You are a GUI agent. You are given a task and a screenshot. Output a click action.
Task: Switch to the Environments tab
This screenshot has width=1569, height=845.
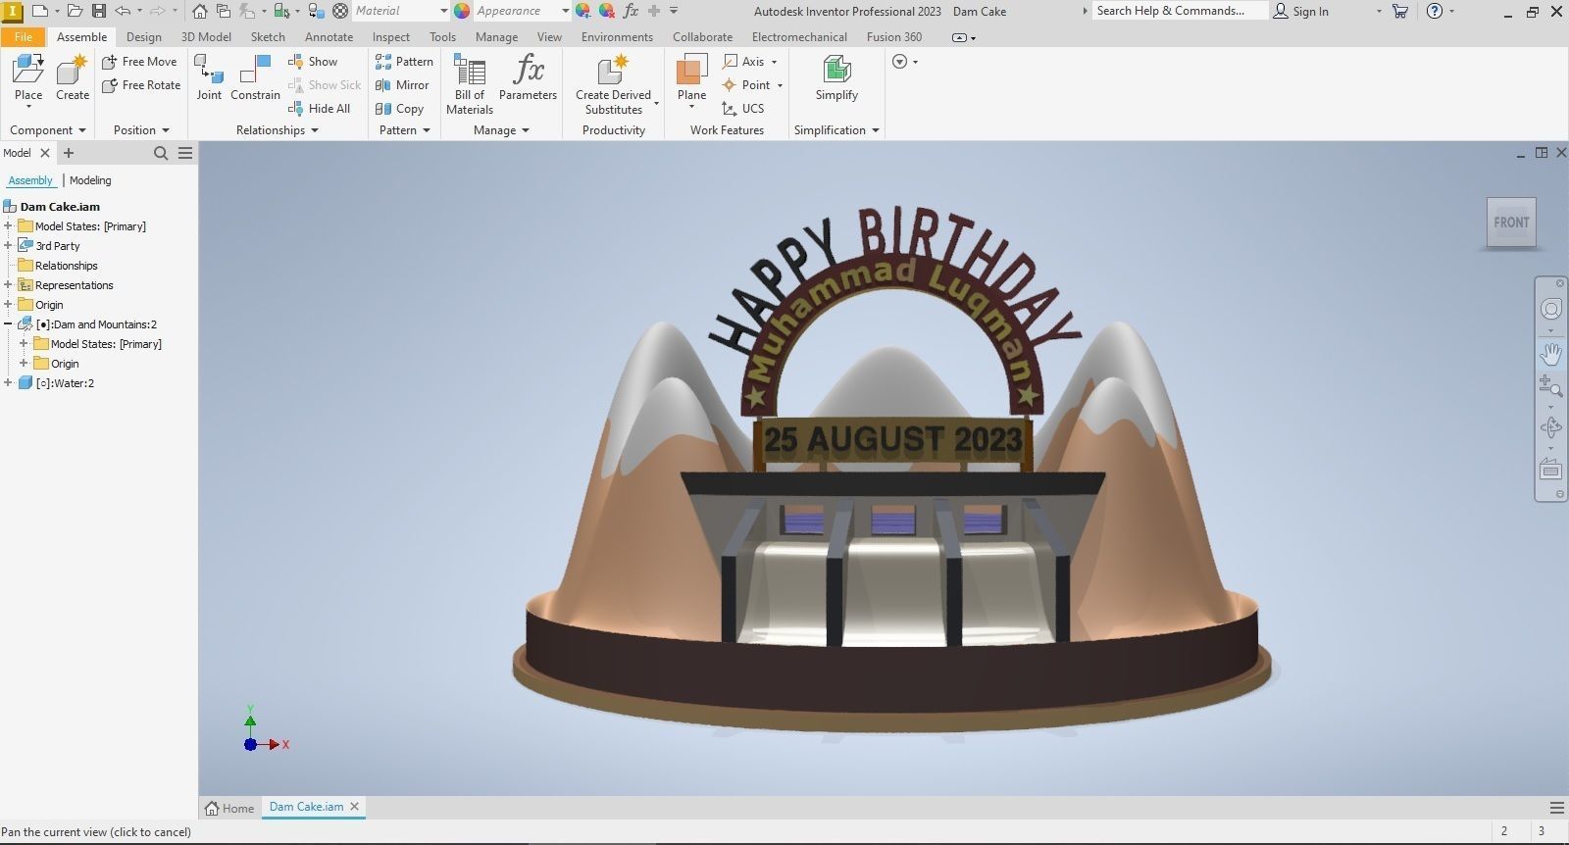(x=617, y=37)
